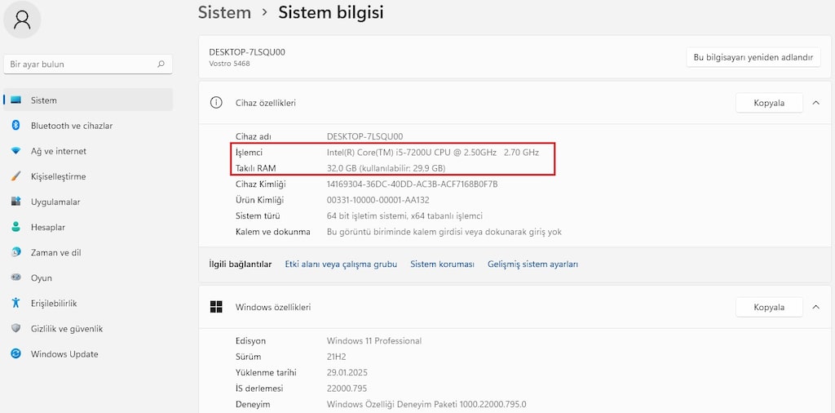Focus the Bir ayar bulun search field
Screen dimensions: 835x413
pos(88,64)
